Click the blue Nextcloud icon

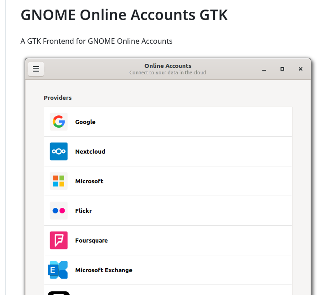coord(59,151)
